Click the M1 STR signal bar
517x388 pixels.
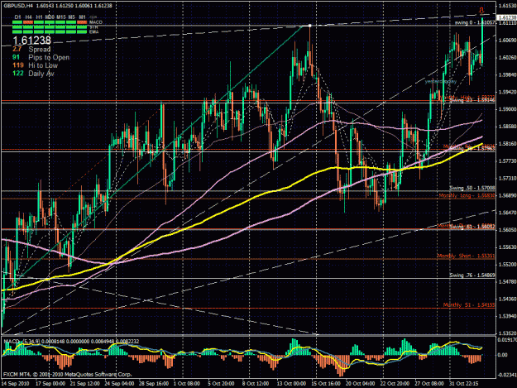82,27
